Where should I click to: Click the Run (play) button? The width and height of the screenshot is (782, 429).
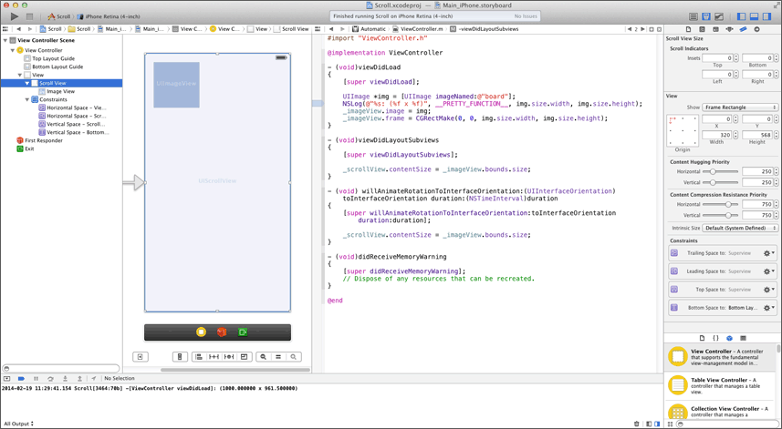coord(15,16)
